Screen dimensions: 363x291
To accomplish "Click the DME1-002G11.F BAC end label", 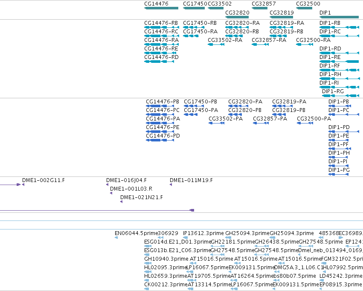I will (x=44, y=180).
